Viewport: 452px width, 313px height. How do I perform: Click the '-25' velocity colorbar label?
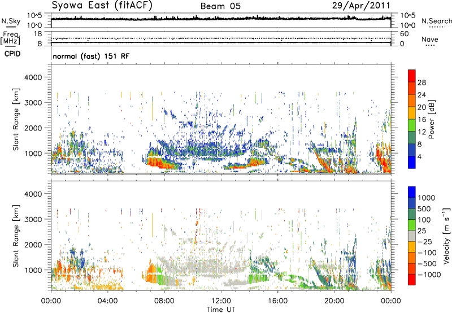tap(424, 241)
